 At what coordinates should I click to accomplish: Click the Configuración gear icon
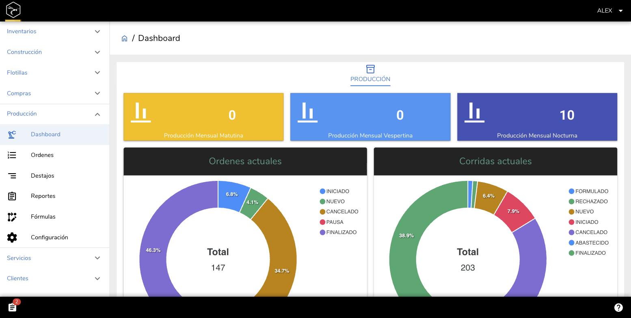click(12, 237)
